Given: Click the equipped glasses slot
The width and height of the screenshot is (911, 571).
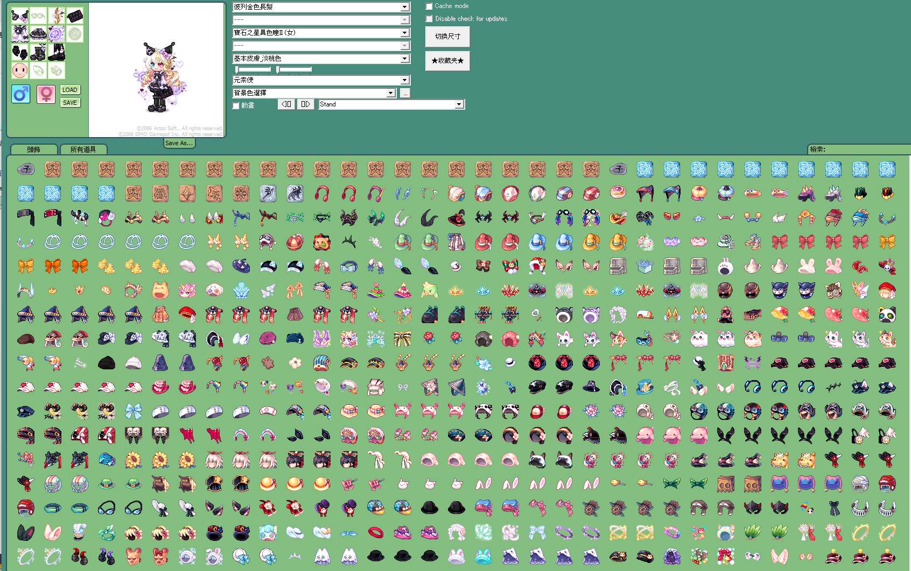Looking at the screenshot, I should 38,16.
